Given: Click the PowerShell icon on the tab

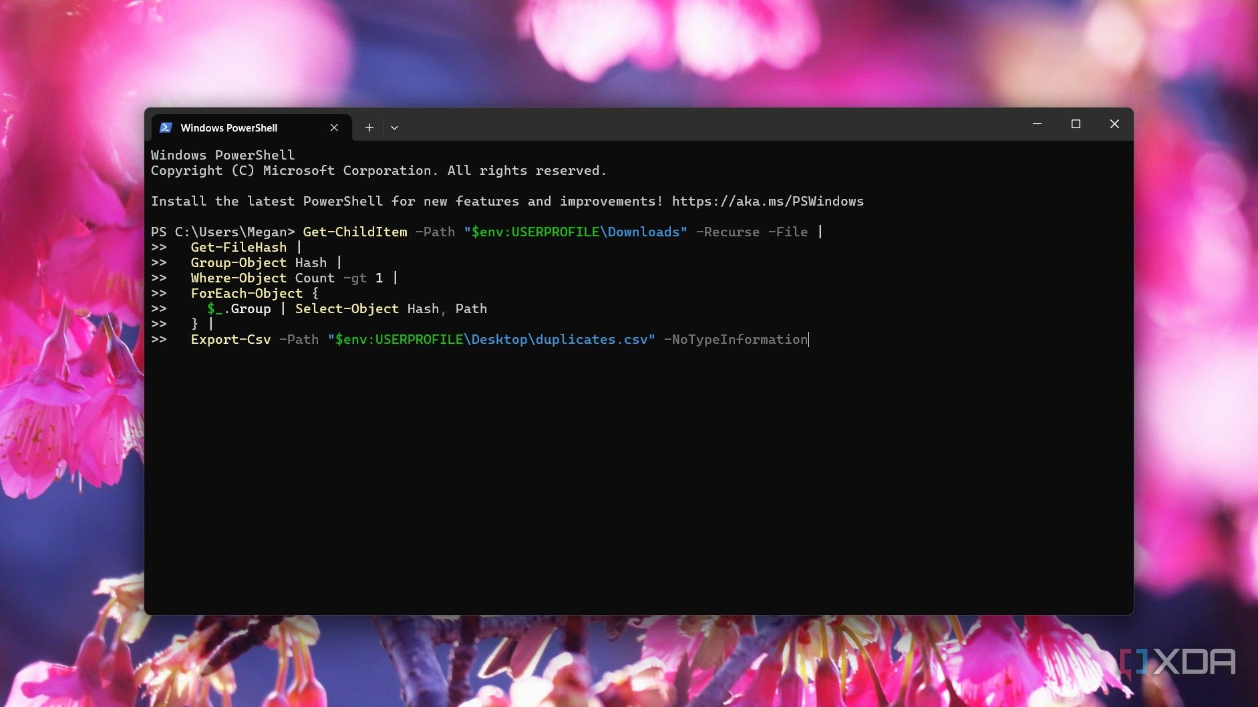Looking at the screenshot, I should point(166,128).
